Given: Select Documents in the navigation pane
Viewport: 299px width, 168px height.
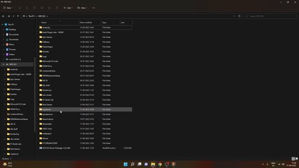Looking at the screenshot, I should tap(14, 35).
